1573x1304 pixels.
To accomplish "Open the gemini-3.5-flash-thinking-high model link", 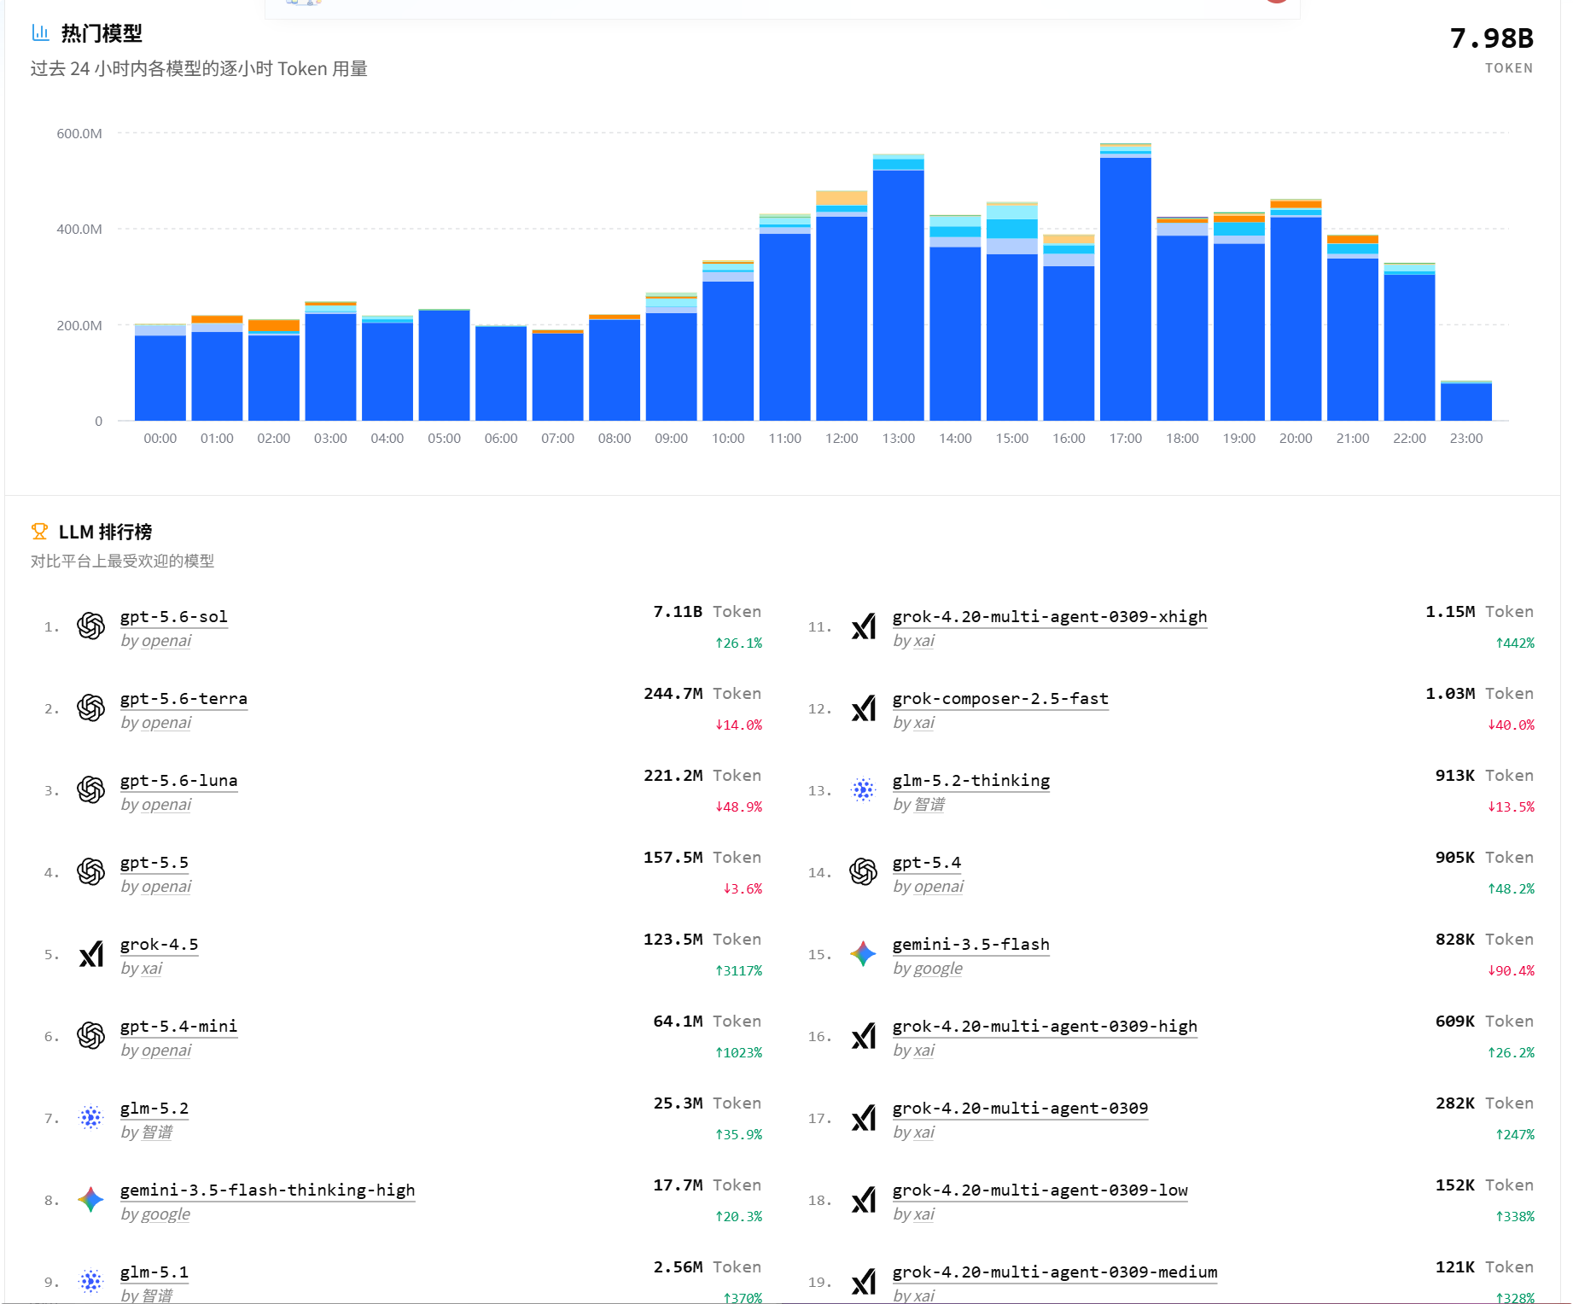I will 268,1190.
